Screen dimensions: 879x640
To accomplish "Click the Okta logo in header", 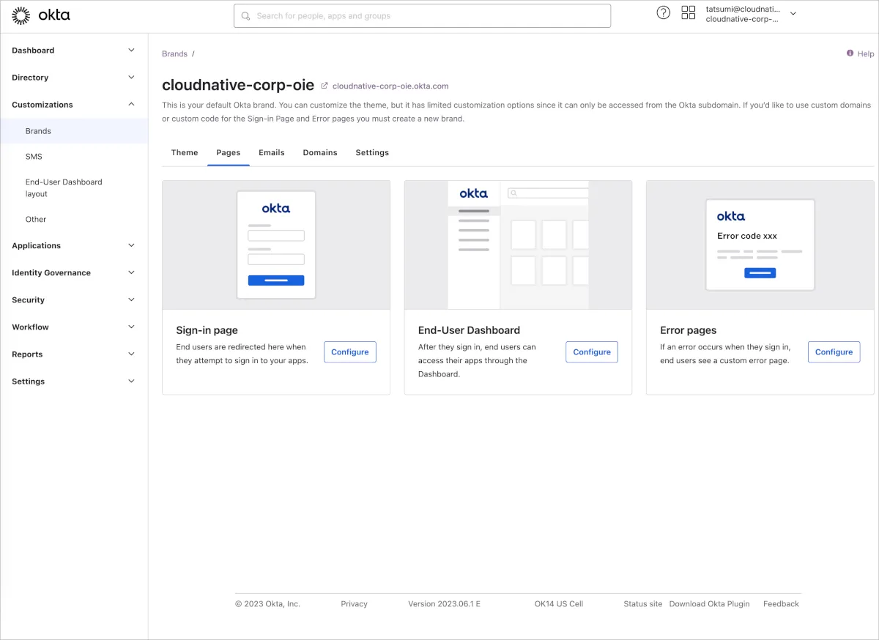I will 41,15.
